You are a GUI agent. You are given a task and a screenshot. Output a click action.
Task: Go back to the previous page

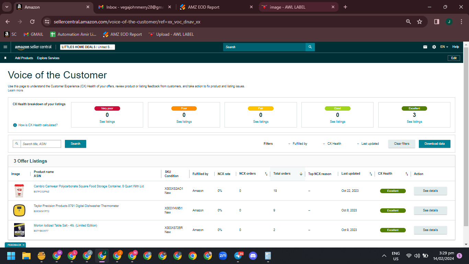8,22
